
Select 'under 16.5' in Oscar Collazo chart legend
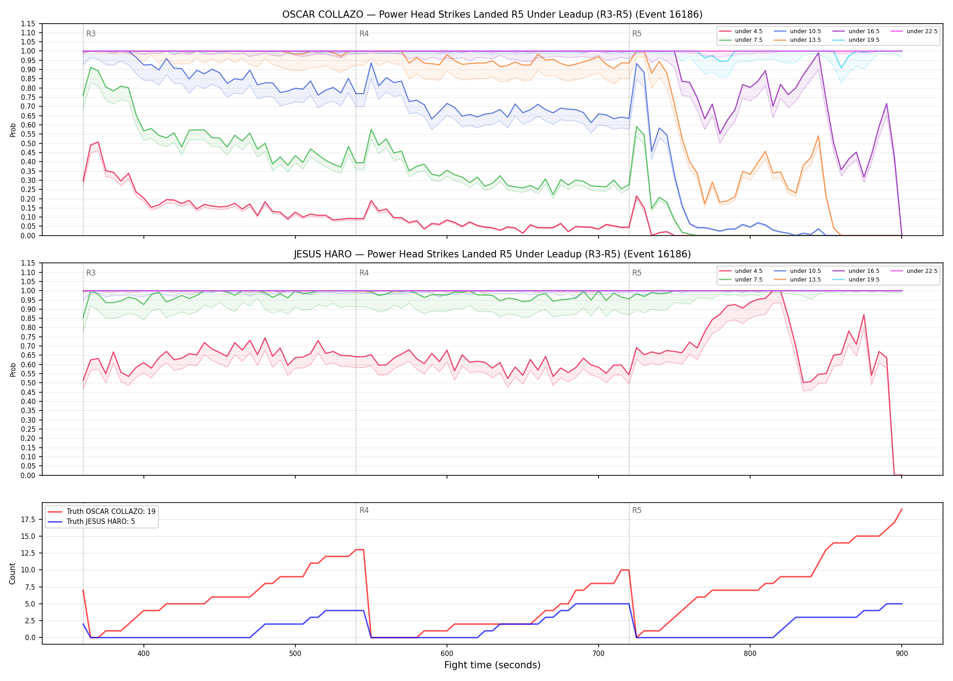pyautogui.click(x=856, y=31)
